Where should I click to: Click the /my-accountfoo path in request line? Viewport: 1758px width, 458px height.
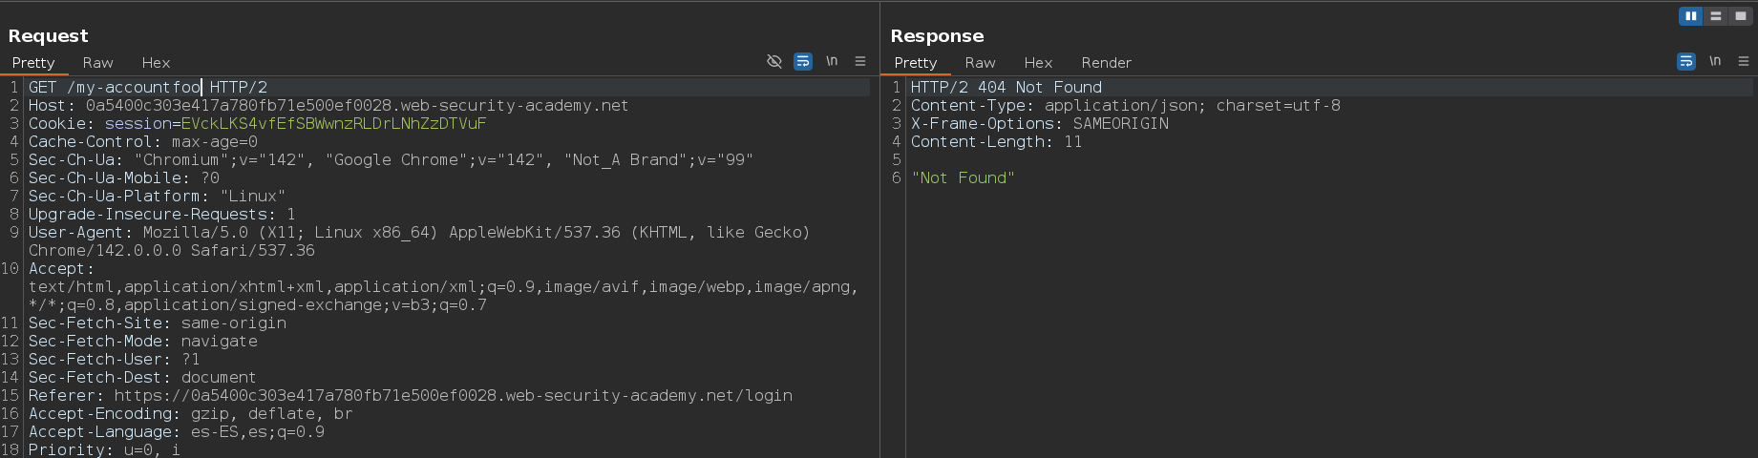[x=134, y=88]
